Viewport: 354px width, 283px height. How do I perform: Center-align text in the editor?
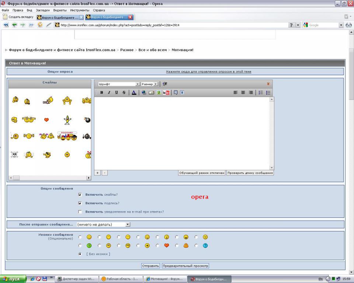tap(243, 92)
